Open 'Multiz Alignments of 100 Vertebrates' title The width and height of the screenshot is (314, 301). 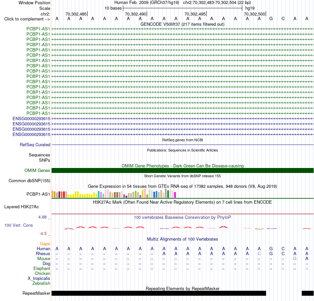click(x=182, y=239)
